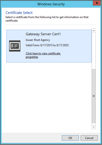Click the certificate icon for Gateway Server Cert1
102x145 pixels.
[15, 46]
